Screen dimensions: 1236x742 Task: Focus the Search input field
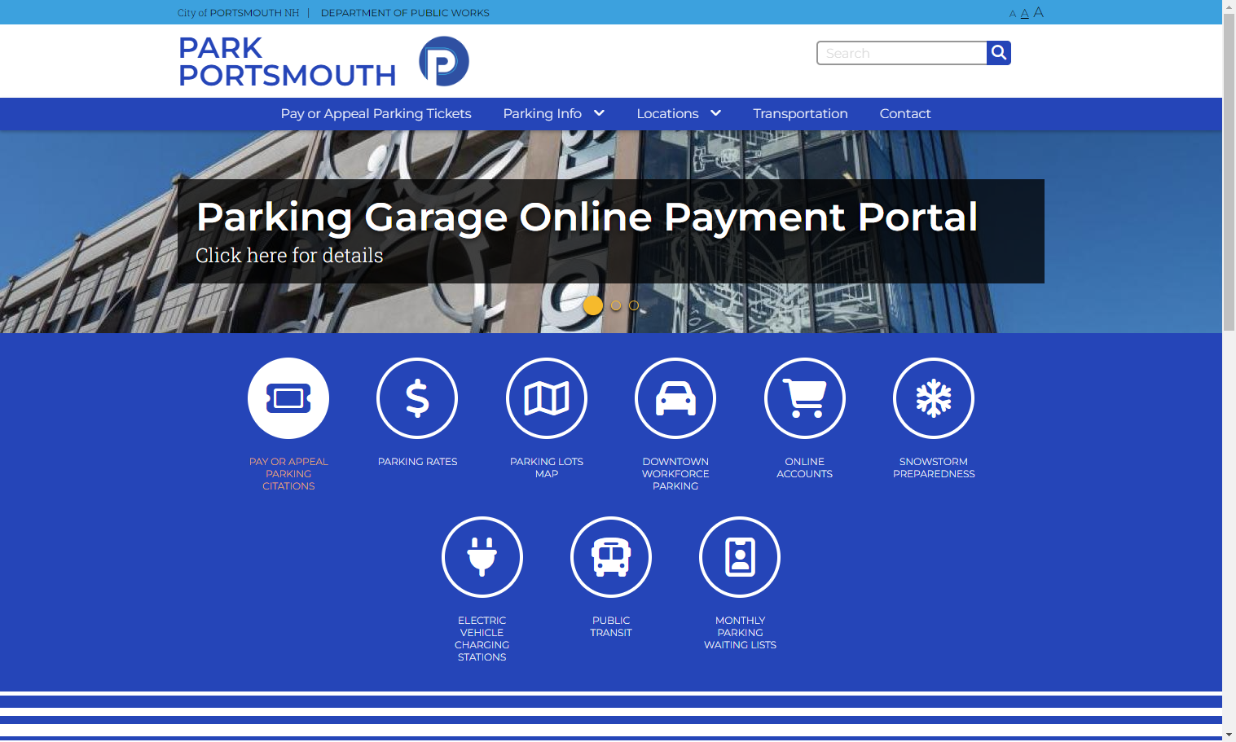point(902,53)
